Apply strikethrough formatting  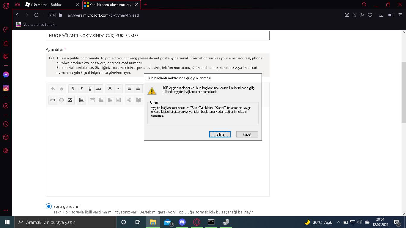pyautogui.click(x=99, y=89)
